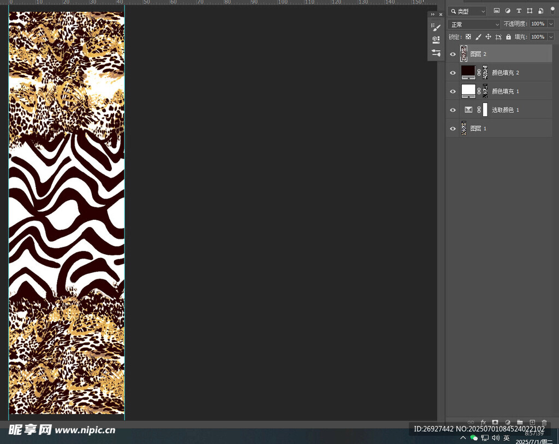
Task: Click the delete layer trash icon
Action: point(544,422)
